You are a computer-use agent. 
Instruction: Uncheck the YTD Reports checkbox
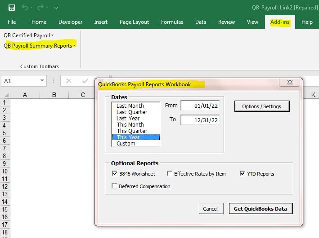(x=243, y=174)
